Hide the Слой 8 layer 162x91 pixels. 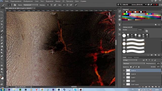[x=124, y=81]
